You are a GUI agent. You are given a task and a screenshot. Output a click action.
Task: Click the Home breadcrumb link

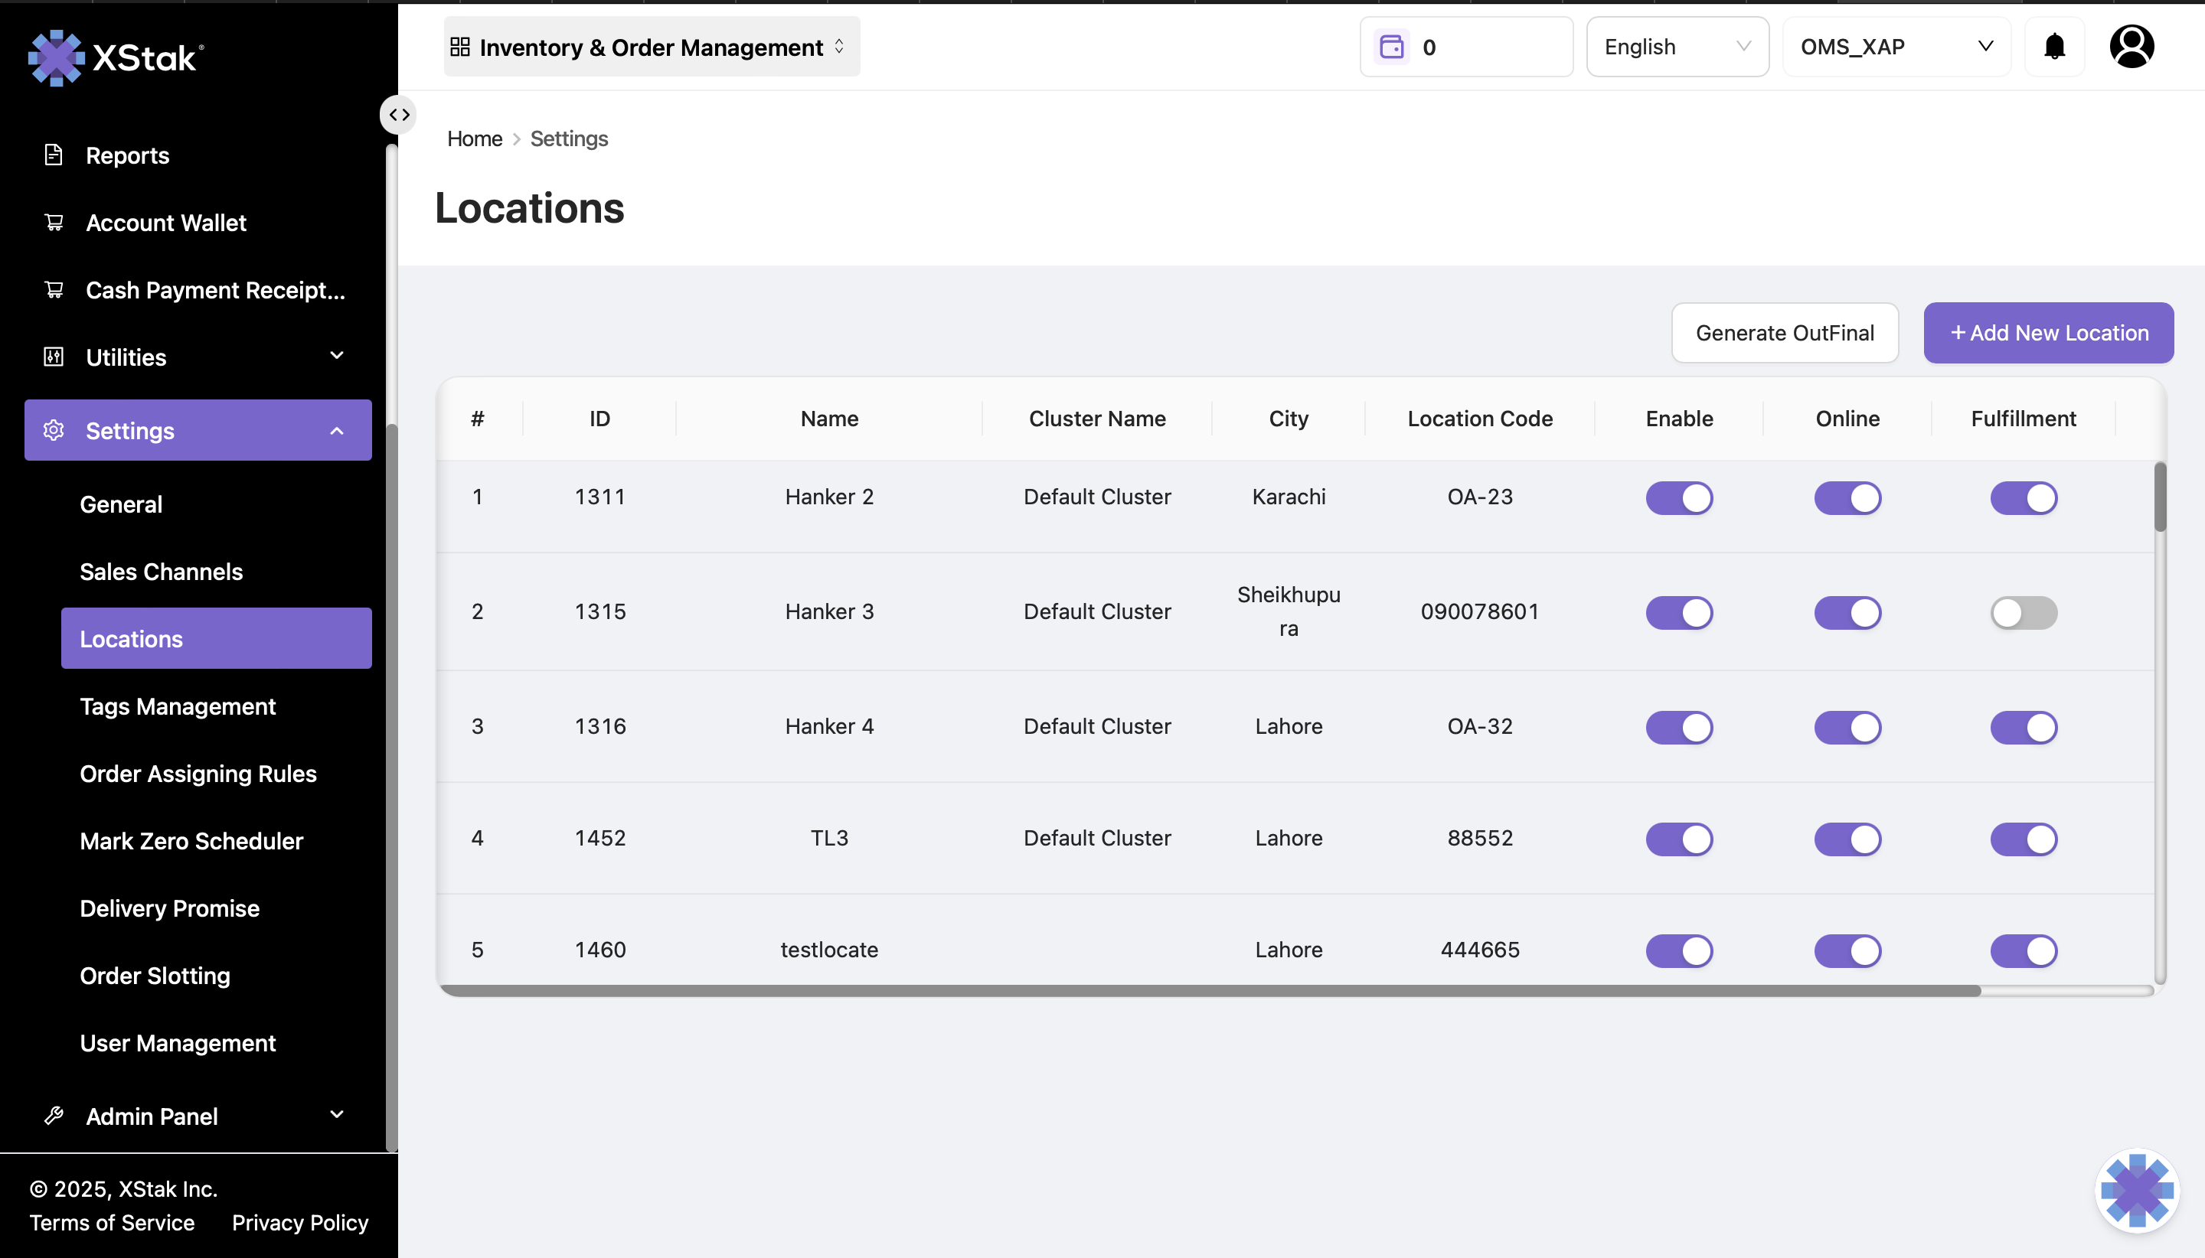click(x=475, y=139)
